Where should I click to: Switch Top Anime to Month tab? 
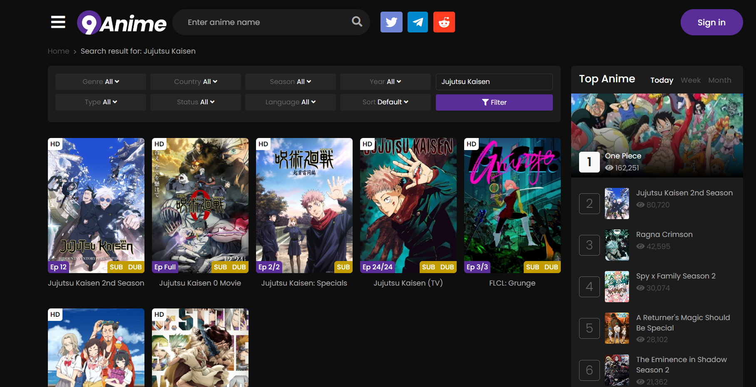(x=719, y=80)
